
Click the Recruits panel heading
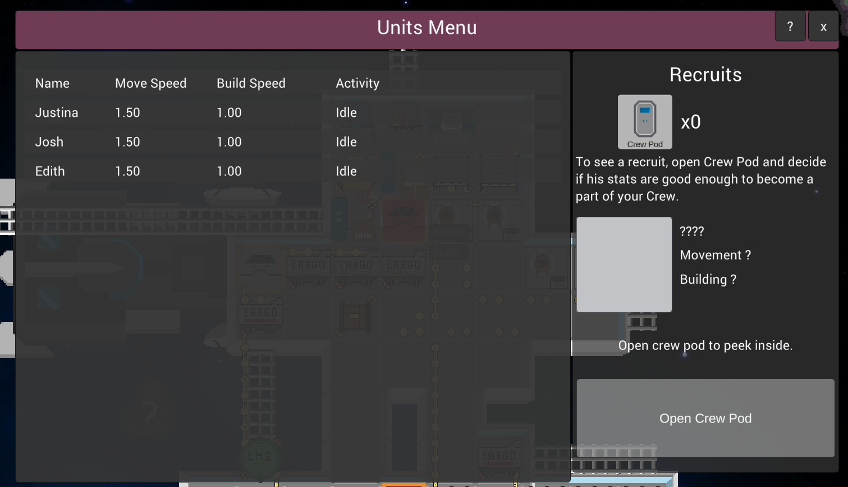click(x=705, y=74)
